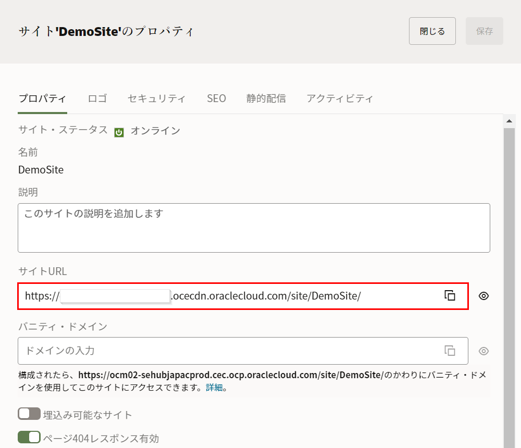Select the プロパティ tab

[43, 98]
